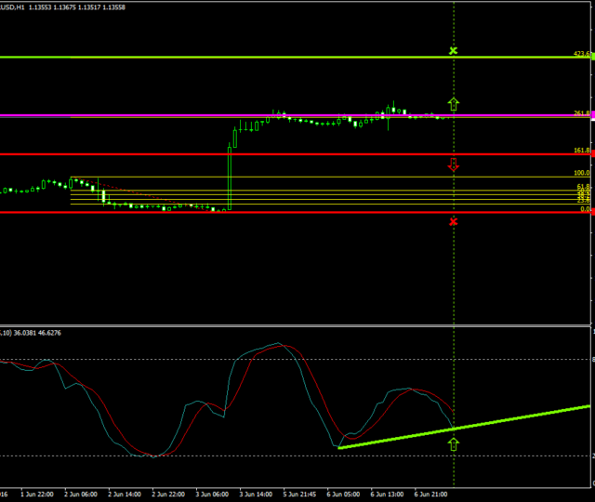
Task: Click the '6 Jun 21:00' time axis label
Action: click(430, 495)
